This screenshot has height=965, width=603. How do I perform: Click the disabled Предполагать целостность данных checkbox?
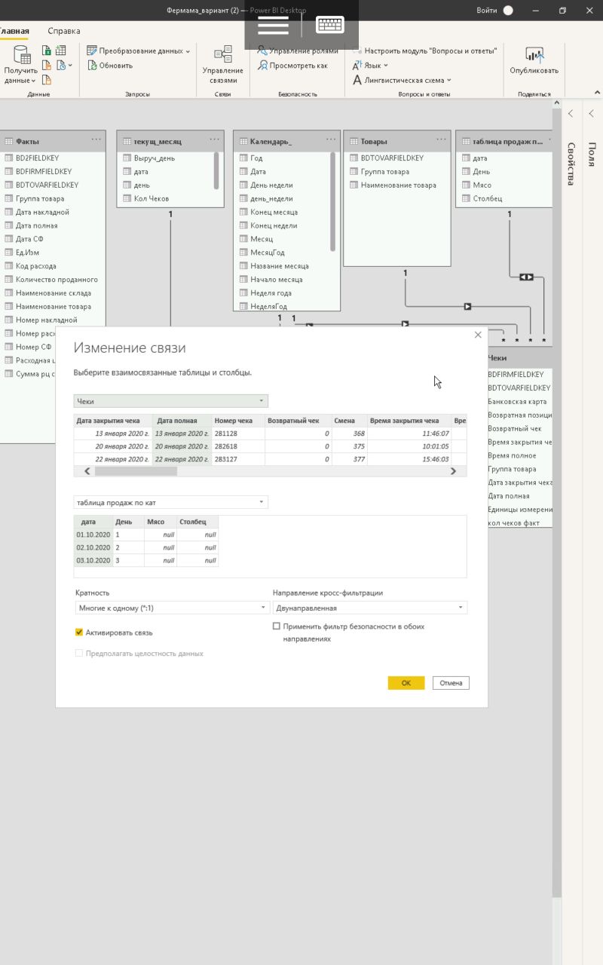(x=79, y=654)
